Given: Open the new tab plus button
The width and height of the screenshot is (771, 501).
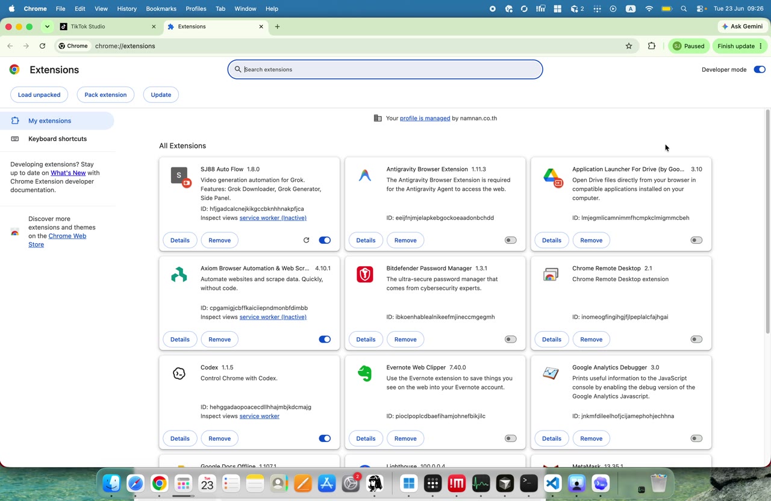Looking at the screenshot, I should click(277, 26).
